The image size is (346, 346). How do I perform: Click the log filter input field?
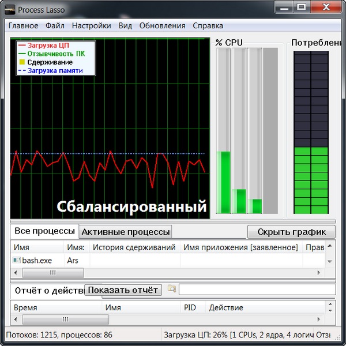tap(257, 289)
